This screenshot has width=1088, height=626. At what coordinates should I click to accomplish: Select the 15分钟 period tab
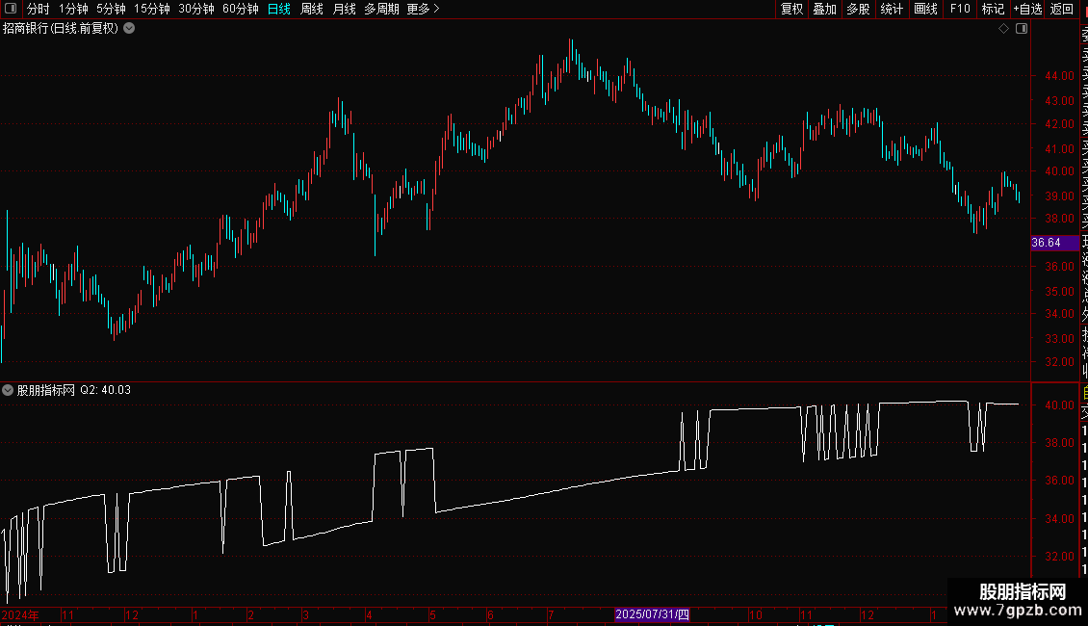point(152,9)
